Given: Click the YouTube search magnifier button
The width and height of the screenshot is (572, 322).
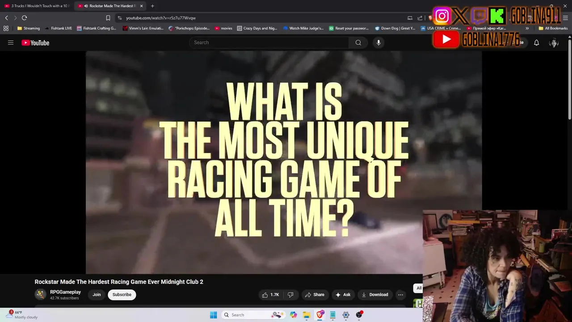Looking at the screenshot, I should click(358, 42).
